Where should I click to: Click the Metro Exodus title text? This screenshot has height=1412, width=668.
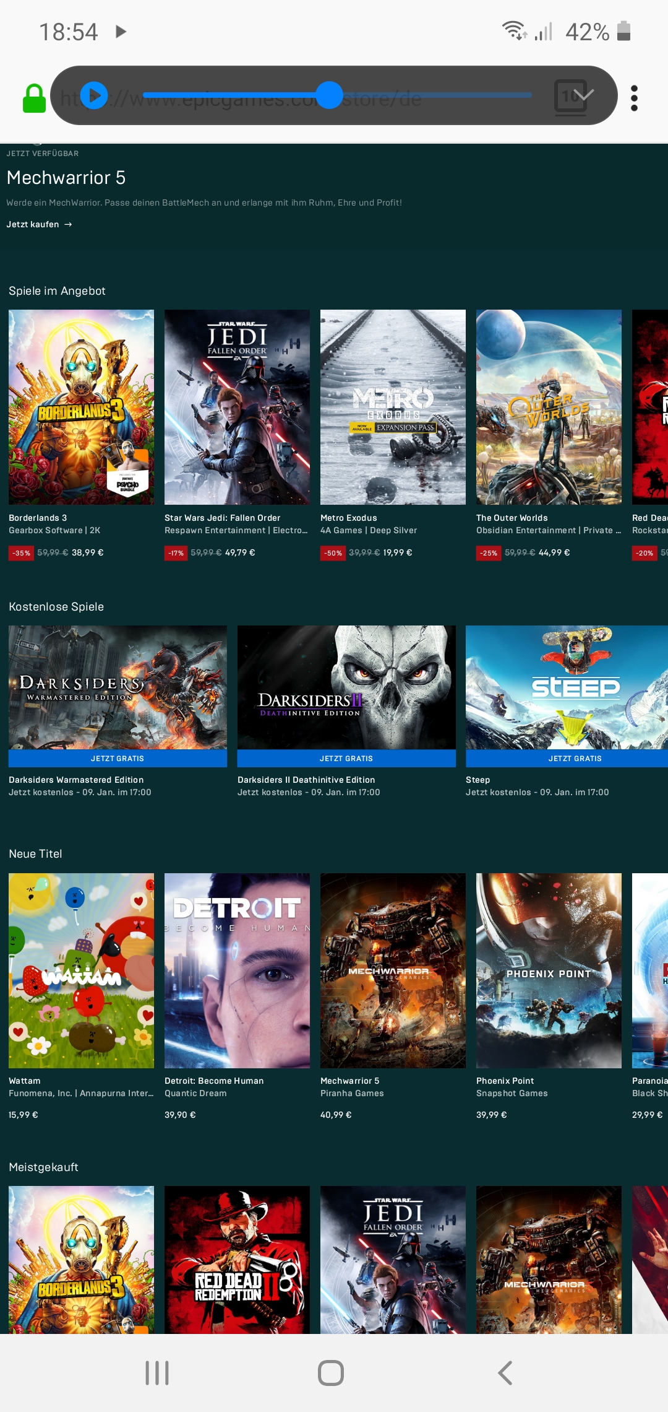pyautogui.click(x=349, y=518)
